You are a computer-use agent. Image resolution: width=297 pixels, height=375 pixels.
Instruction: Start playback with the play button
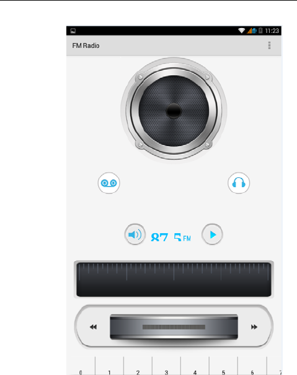(x=212, y=234)
